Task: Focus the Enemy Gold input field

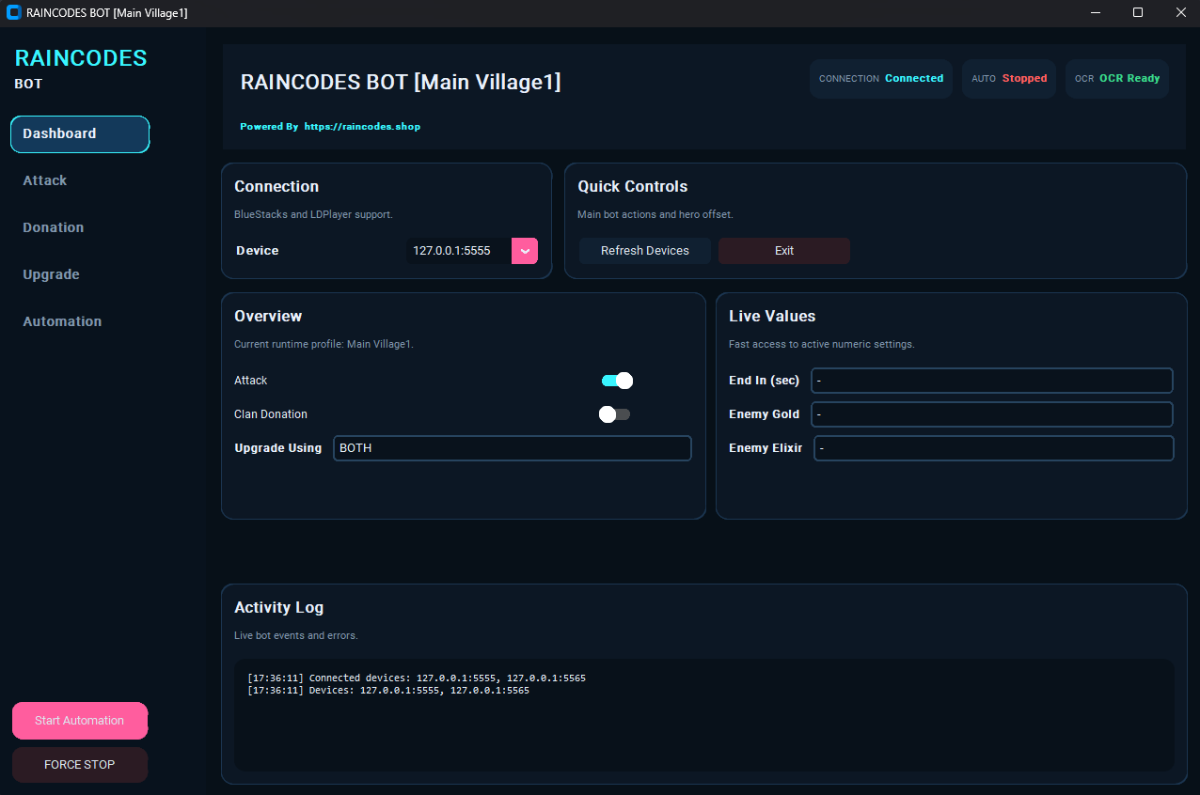Action: [991, 414]
